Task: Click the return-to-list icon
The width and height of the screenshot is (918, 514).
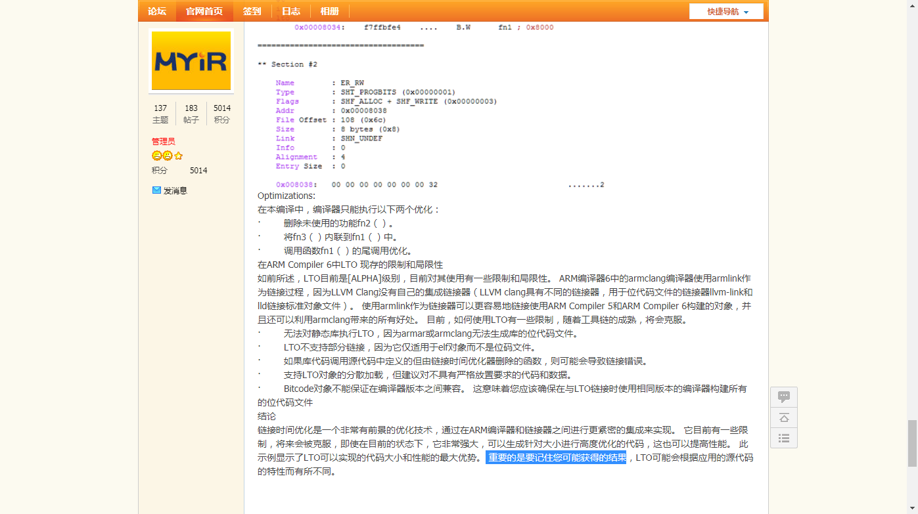Action: 784,438
